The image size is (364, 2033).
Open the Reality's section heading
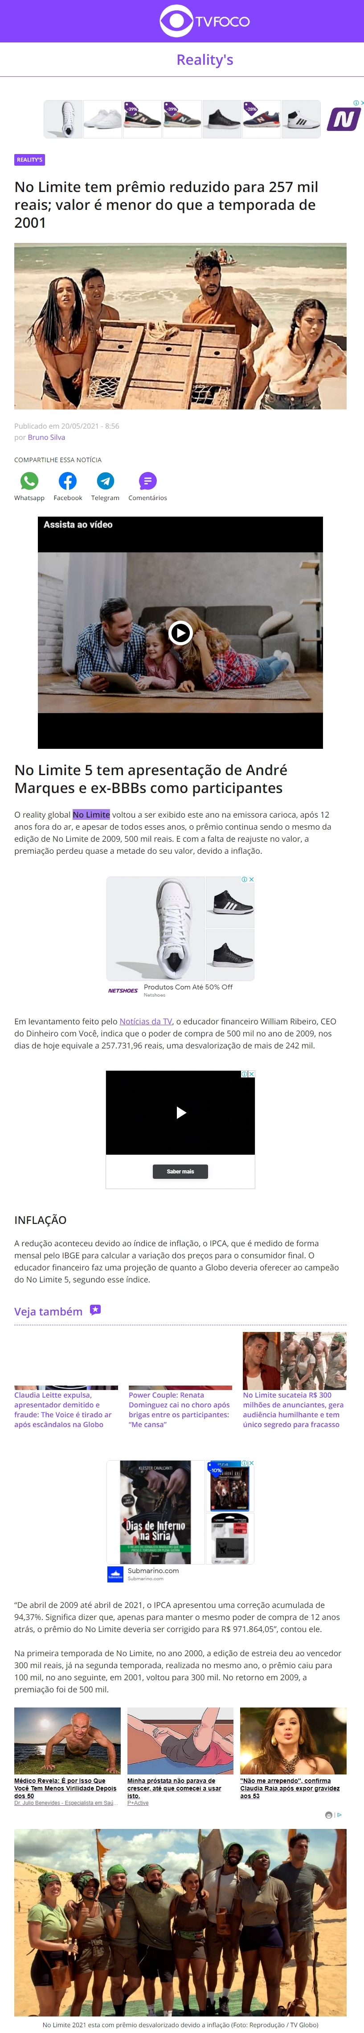205,59
